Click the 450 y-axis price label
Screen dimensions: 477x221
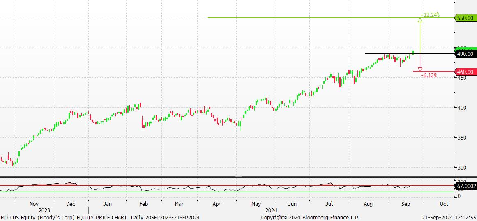(461, 78)
